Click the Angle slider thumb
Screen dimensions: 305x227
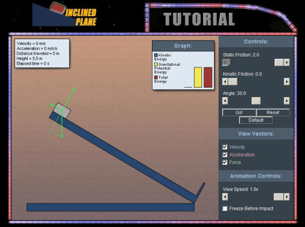point(256,101)
